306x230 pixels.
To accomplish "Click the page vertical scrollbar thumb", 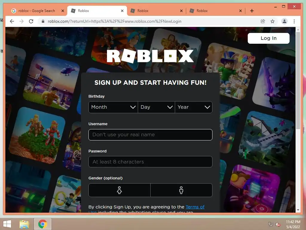I will 298,80.
